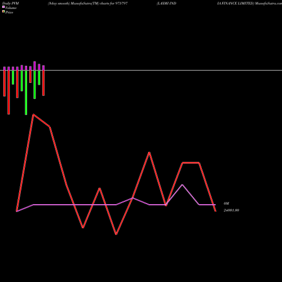Click the Daily PVM chart title
The width and height of the screenshot is (282, 282).
pos(11,3)
